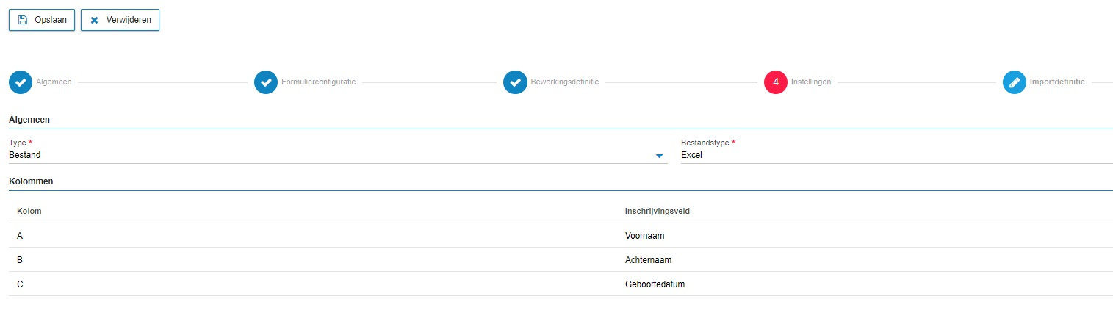1113x324 pixels.
Task: Select the Bestandstype Excel field
Action: pos(896,155)
